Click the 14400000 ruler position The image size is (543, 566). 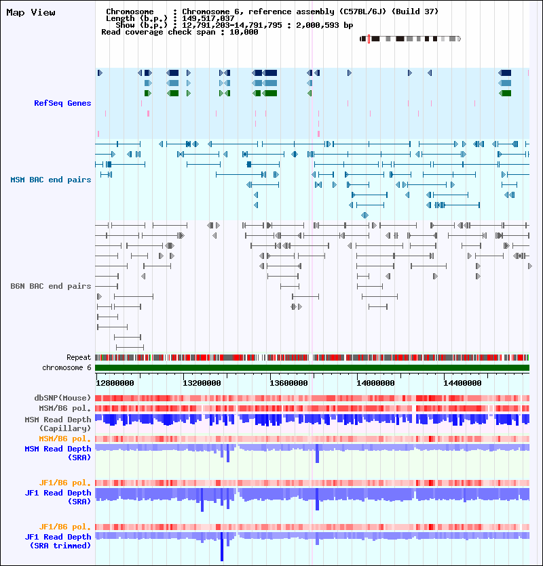[462, 383]
